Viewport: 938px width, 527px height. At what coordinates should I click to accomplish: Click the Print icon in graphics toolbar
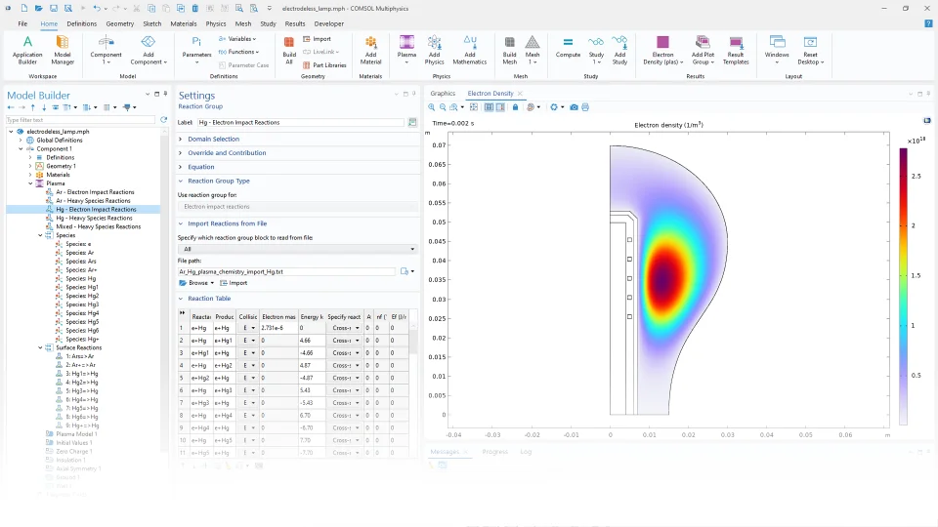(586, 107)
